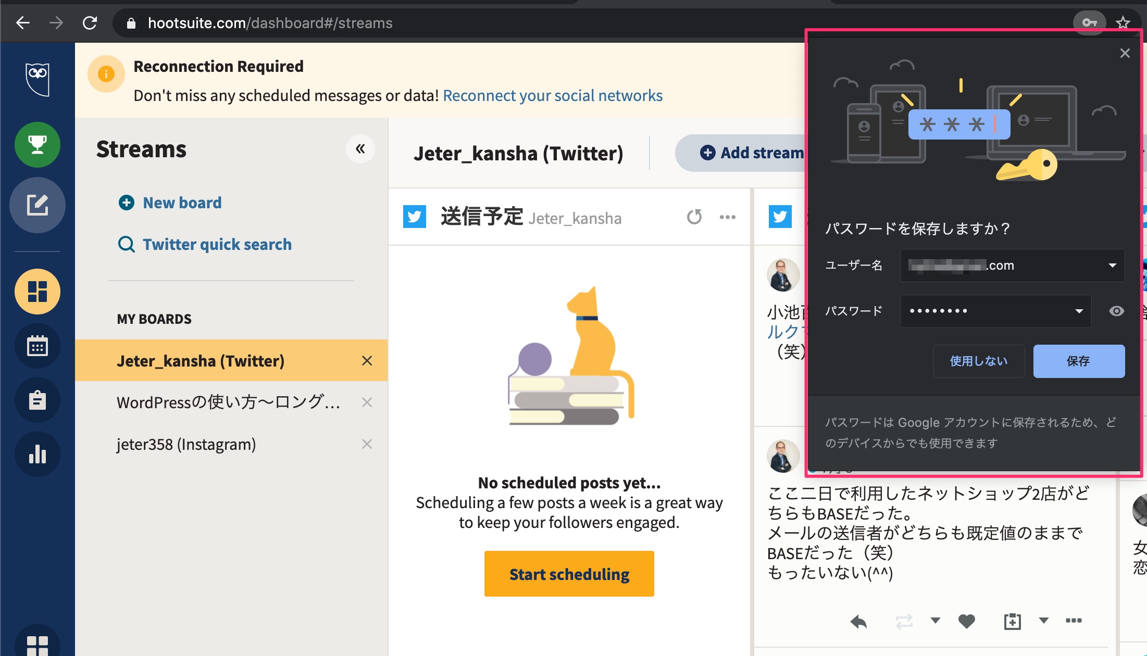Viewport: 1147px width, 656px height.
Task: Click Reconnect your social networks link
Action: click(x=553, y=96)
